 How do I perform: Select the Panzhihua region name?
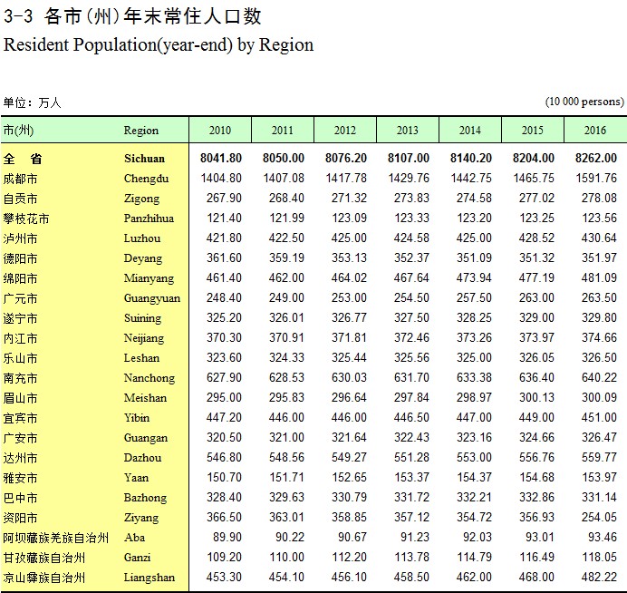[149, 219]
